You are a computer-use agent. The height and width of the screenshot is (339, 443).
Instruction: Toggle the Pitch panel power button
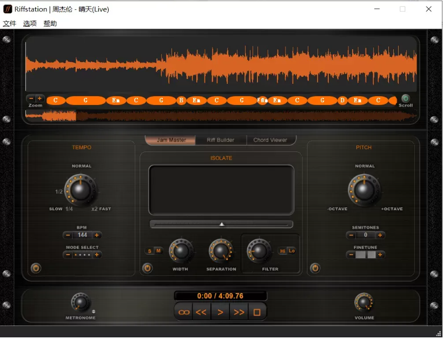click(x=315, y=268)
